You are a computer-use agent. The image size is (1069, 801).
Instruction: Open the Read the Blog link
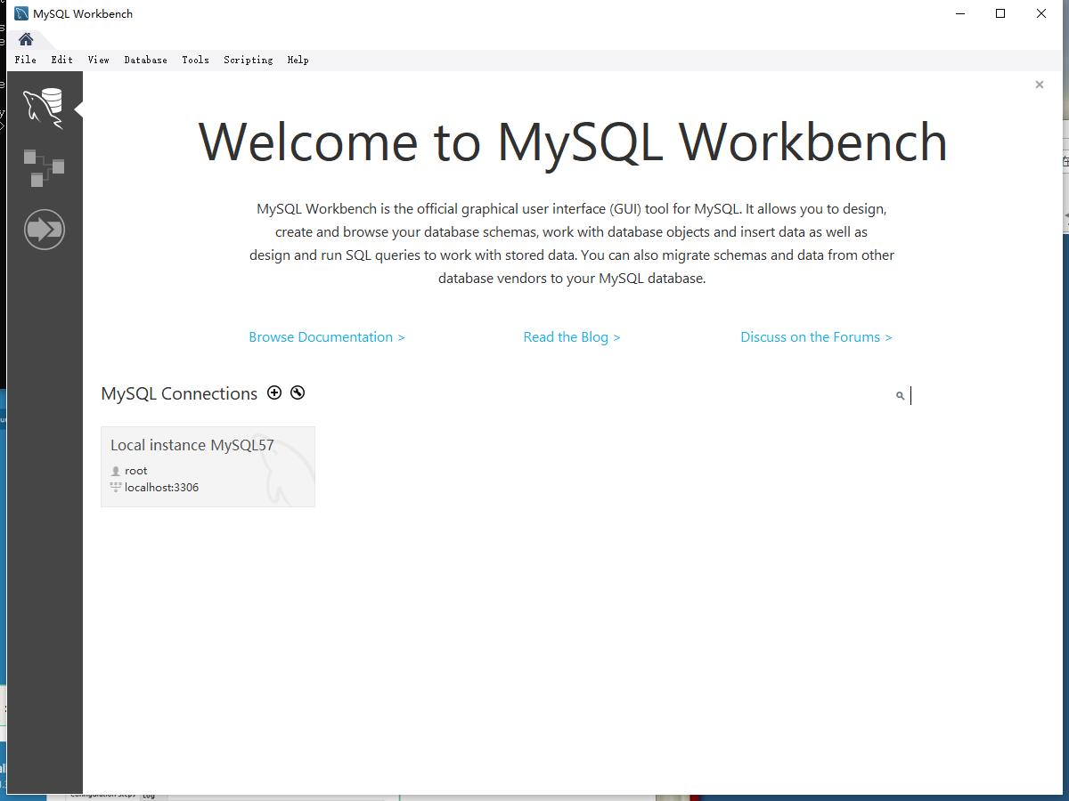(571, 336)
